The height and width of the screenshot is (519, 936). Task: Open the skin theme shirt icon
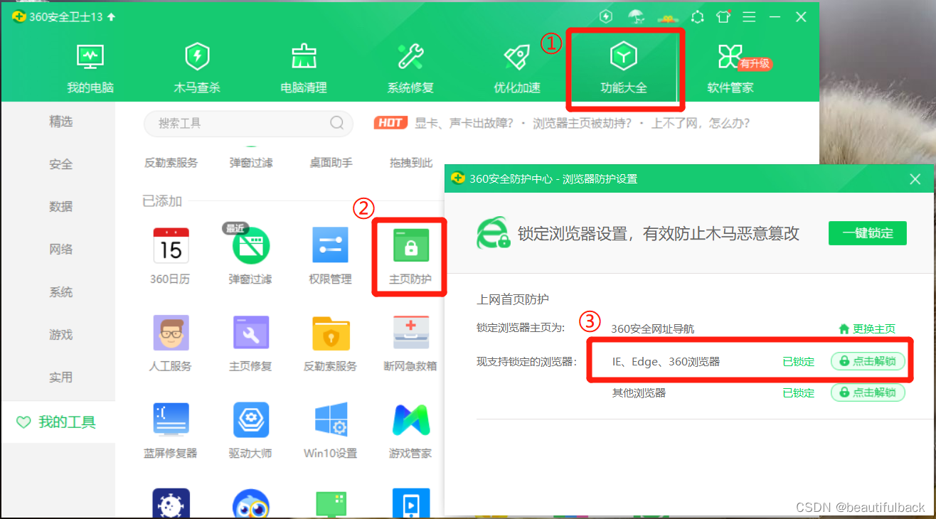[x=723, y=16]
